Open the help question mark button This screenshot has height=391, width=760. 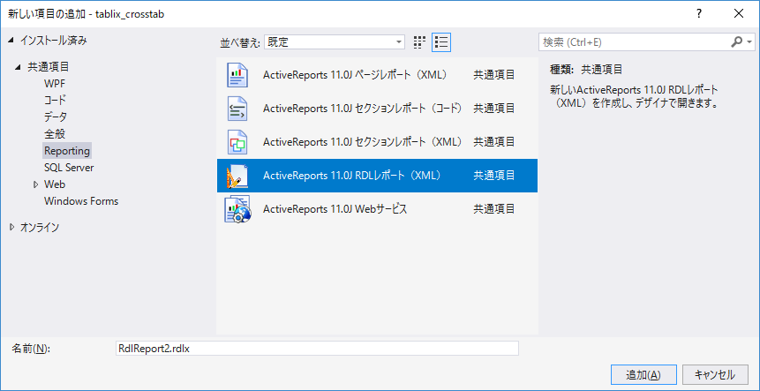click(698, 13)
